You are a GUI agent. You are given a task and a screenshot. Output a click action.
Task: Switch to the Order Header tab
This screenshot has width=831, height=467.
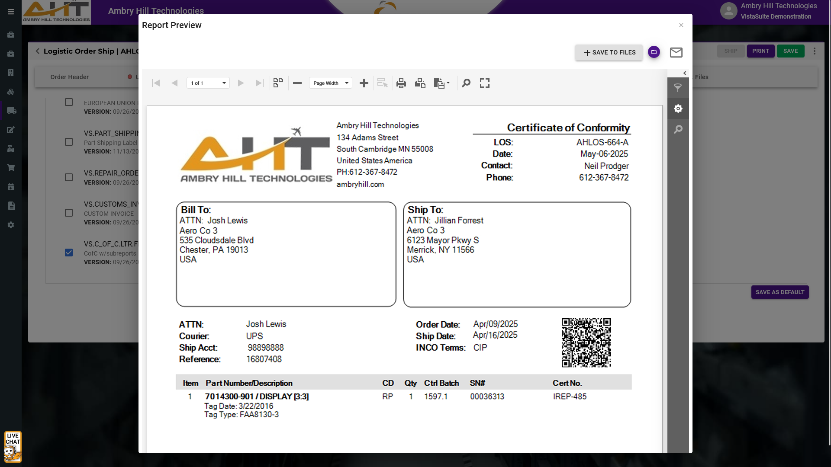click(x=69, y=77)
